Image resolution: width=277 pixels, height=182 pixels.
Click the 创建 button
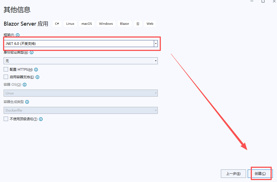click(260, 174)
